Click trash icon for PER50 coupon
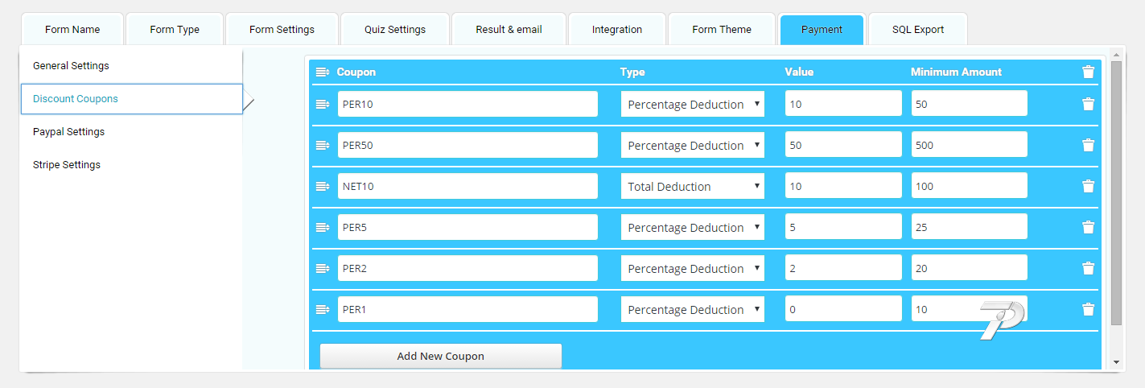The image size is (1145, 388). tap(1088, 145)
